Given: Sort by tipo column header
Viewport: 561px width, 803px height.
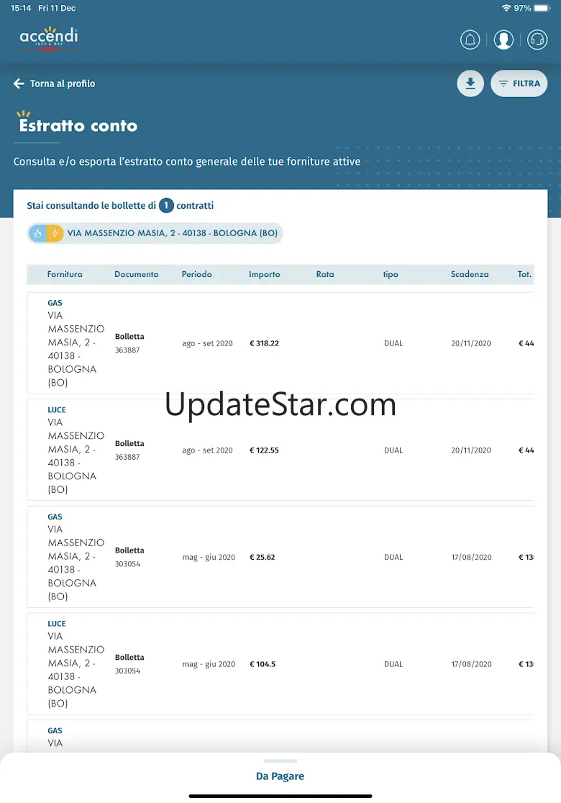Looking at the screenshot, I should point(391,274).
